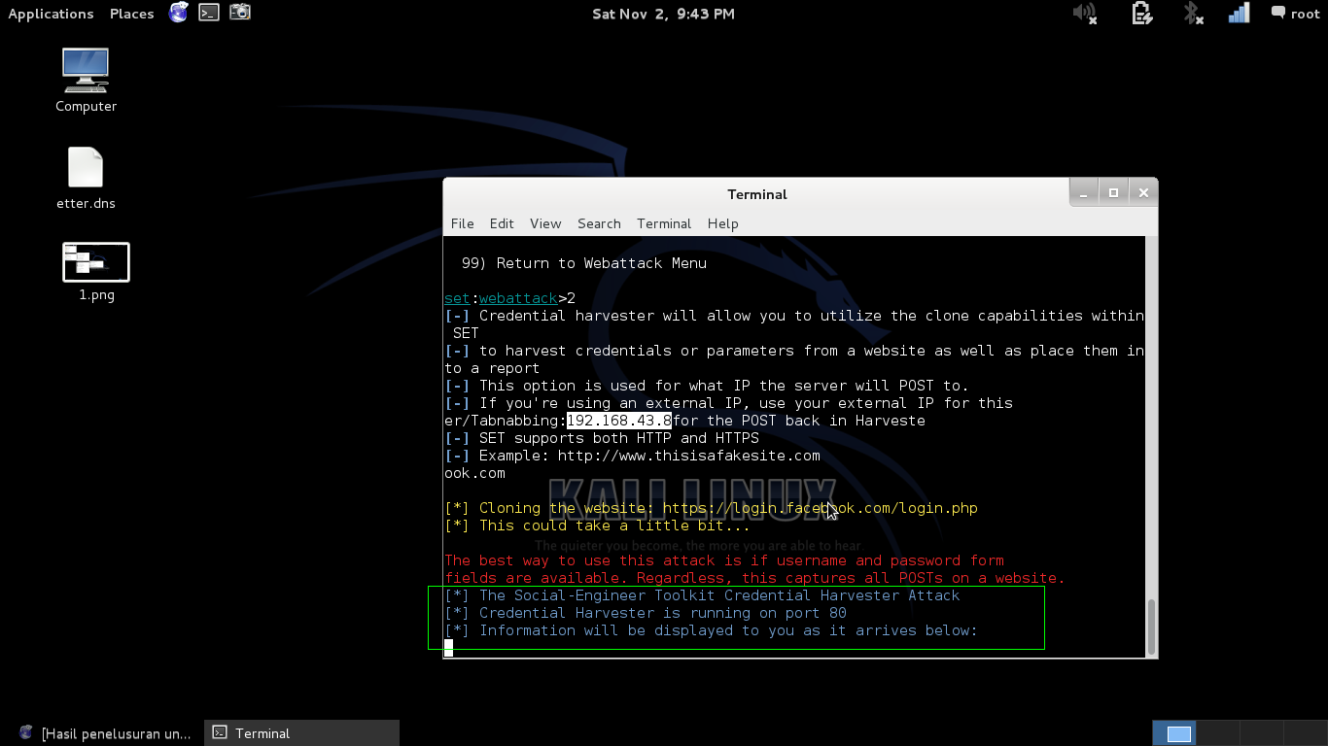Viewport: 1328px width, 746px height.
Task: Click the 'Information will be displayed to you' line
Action: tap(711, 630)
